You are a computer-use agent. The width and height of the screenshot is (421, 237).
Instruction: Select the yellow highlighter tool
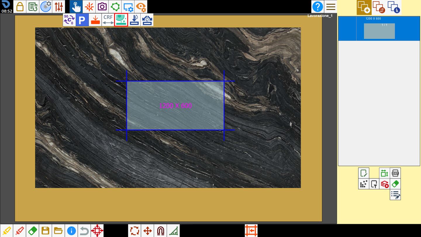click(x=6, y=231)
